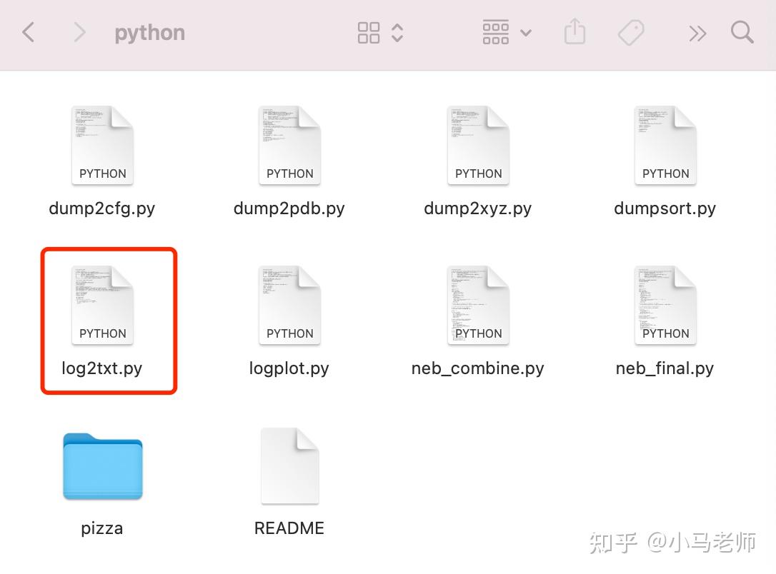The image size is (776, 574).
Task: Open the icon size options chevron
Action: point(397,32)
